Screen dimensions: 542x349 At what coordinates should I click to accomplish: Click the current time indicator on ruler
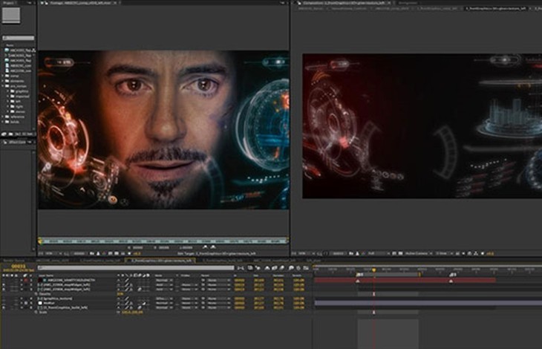click(x=373, y=270)
